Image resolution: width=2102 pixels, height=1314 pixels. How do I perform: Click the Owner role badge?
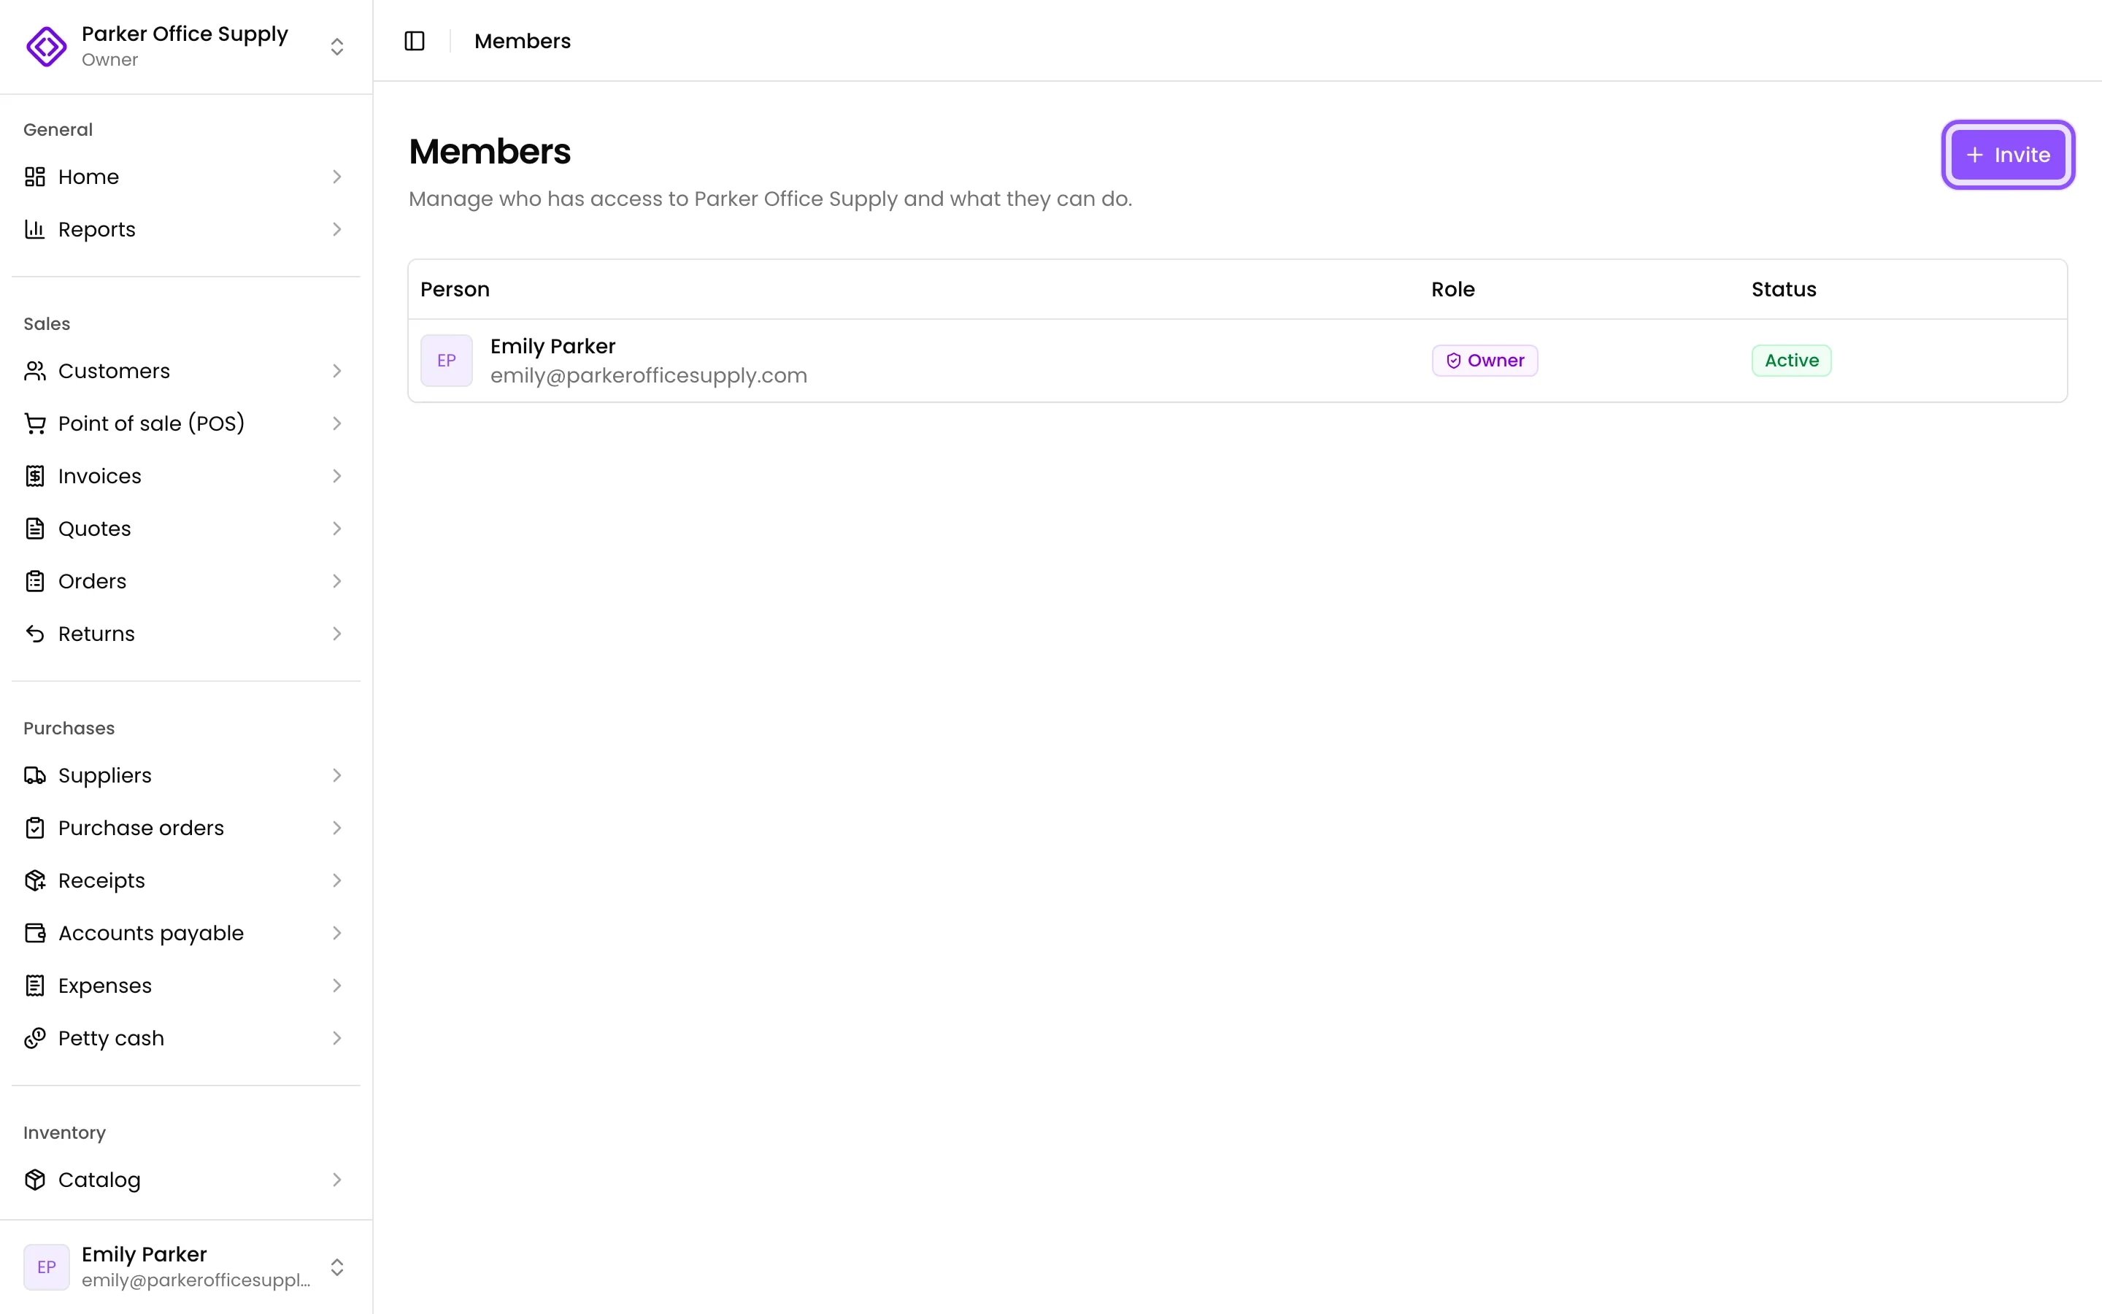[x=1485, y=361]
